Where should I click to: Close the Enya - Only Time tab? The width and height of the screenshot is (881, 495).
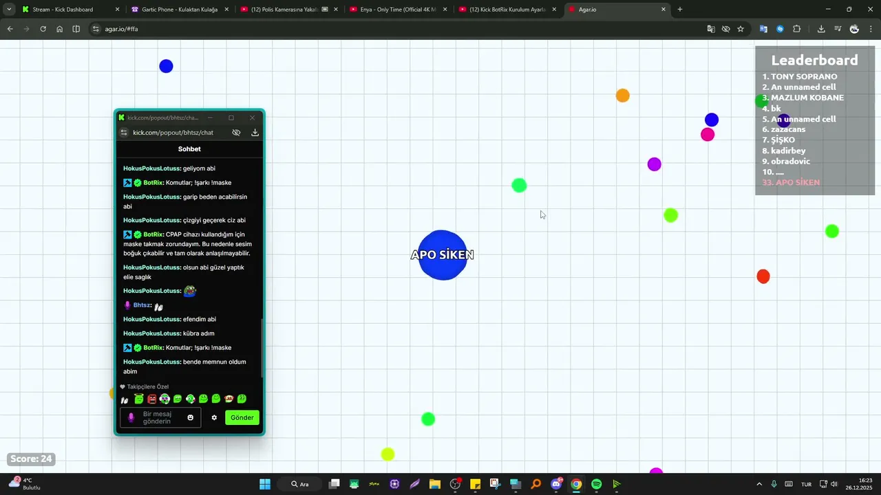click(445, 10)
